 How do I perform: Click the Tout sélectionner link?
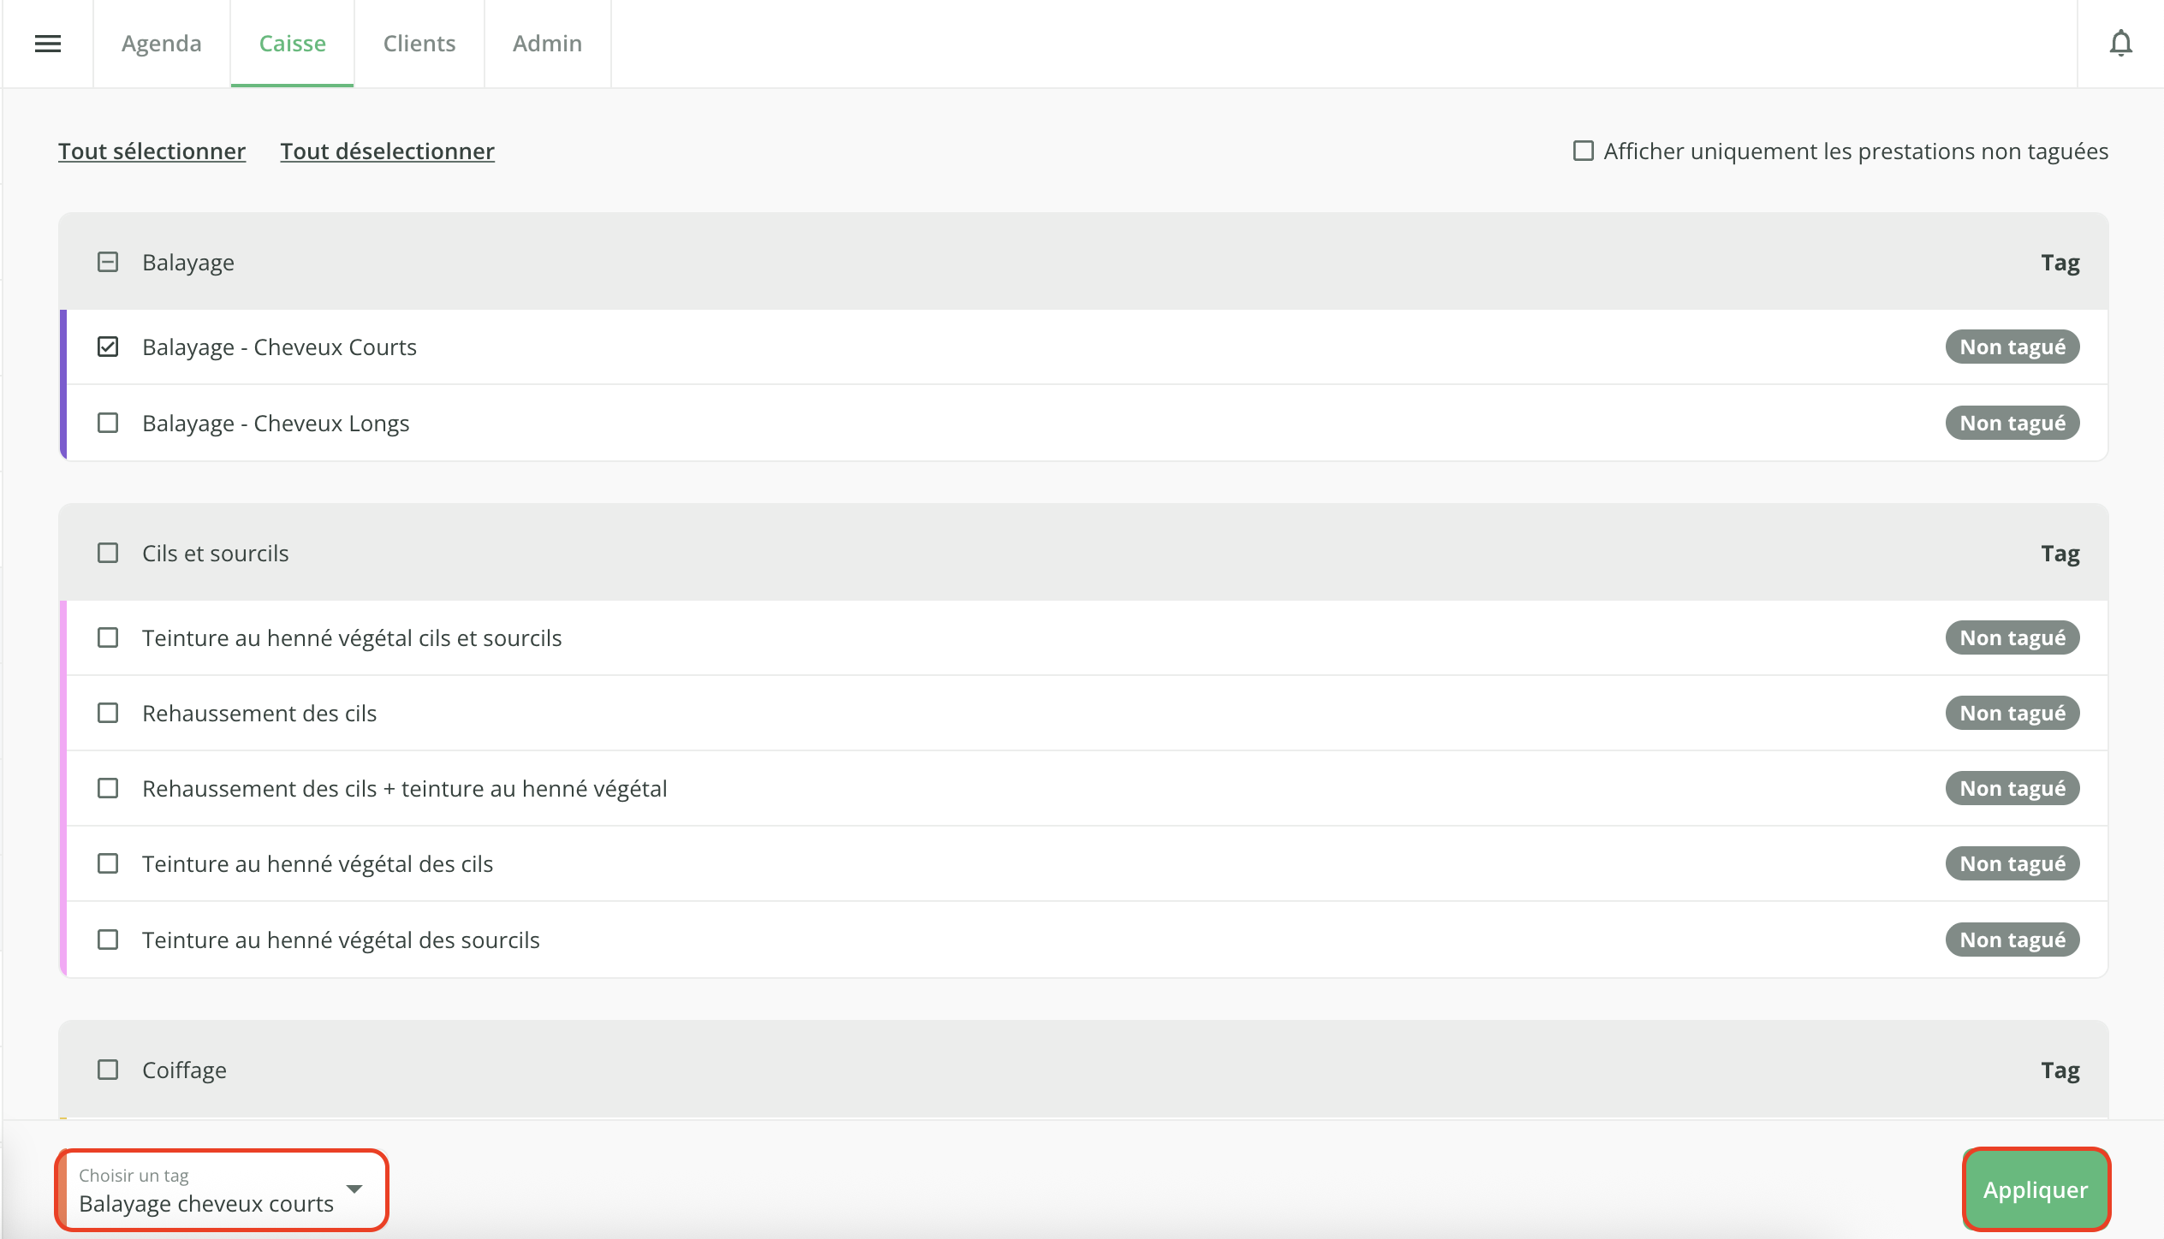click(152, 151)
